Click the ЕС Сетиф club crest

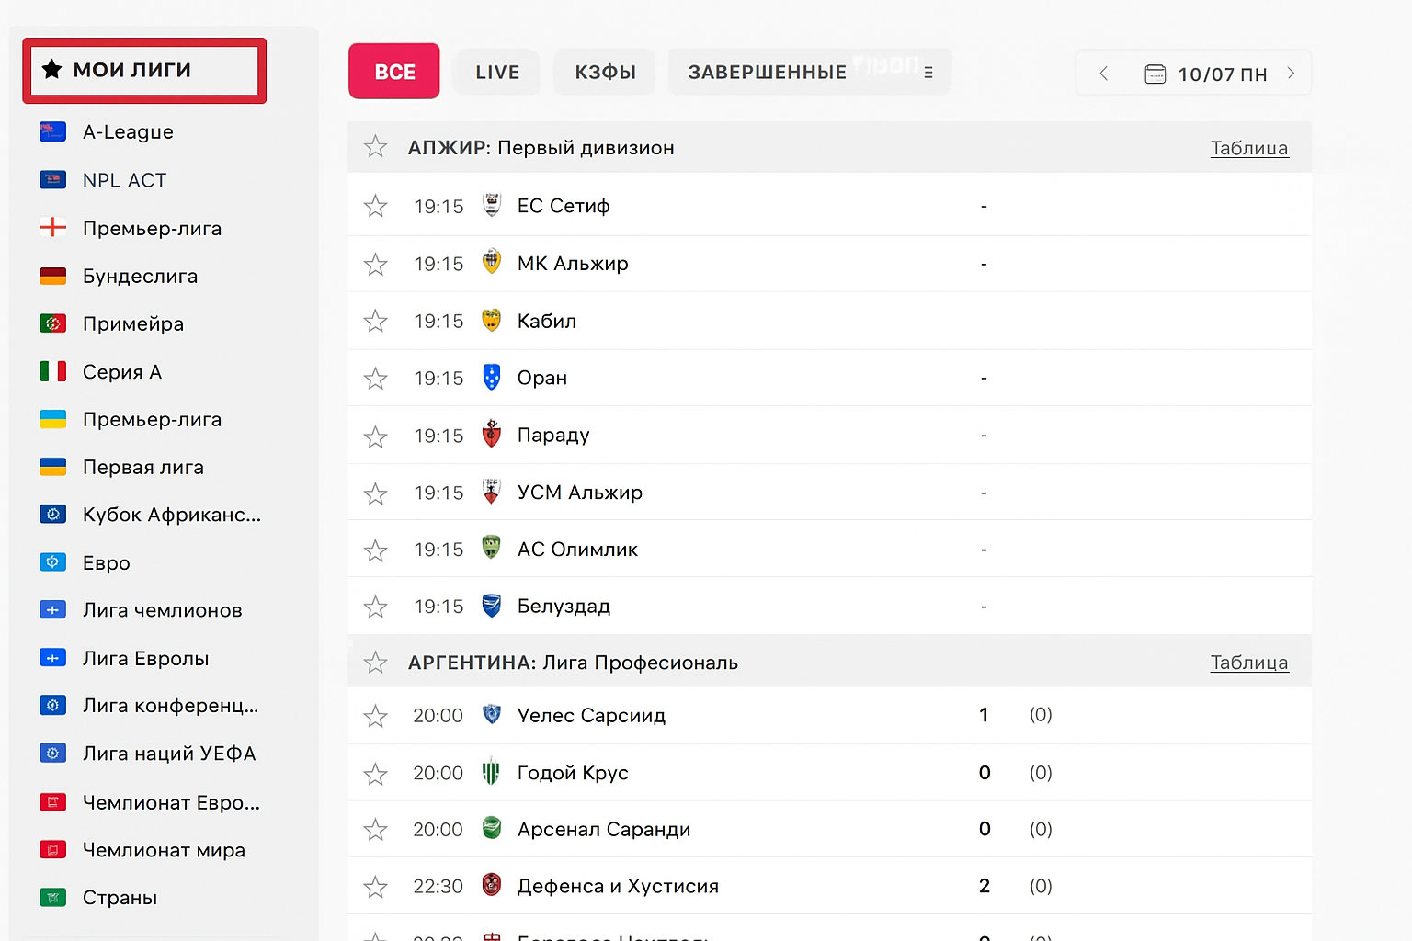click(492, 206)
